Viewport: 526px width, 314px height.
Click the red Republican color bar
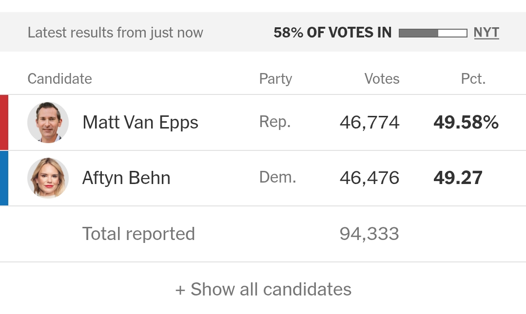4,122
